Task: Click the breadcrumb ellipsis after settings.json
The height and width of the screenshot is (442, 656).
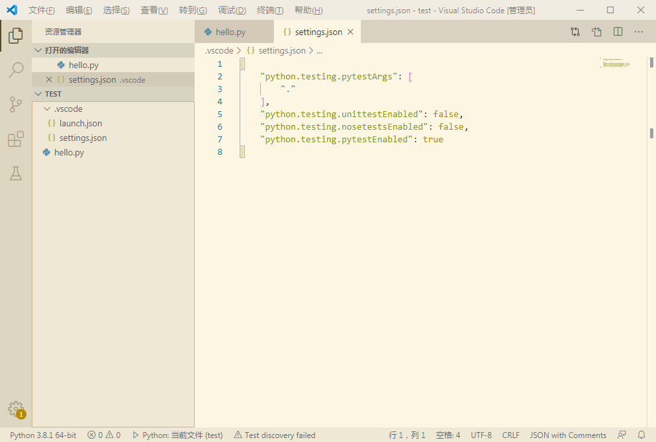Action: pyautogui.click(x=320, y=50)
